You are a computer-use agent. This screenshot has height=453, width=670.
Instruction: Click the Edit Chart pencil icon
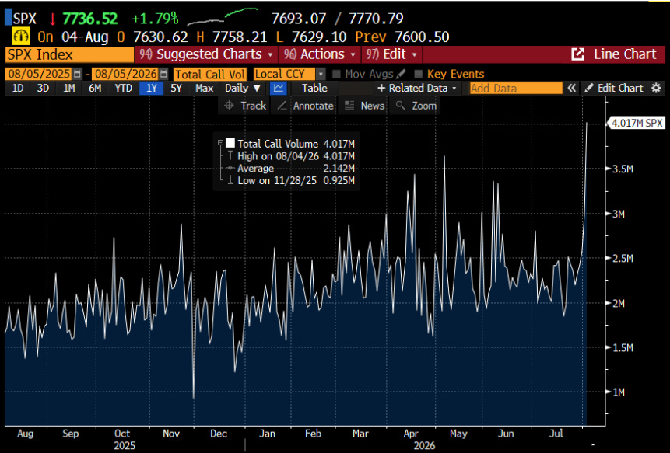pos(589,88)
